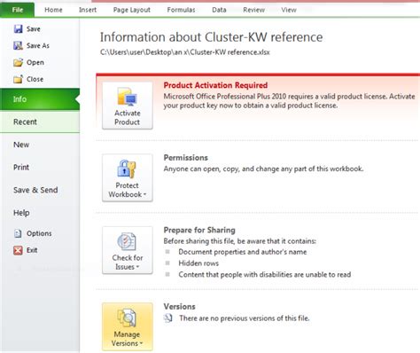Click the Save As label

[38, 45]
